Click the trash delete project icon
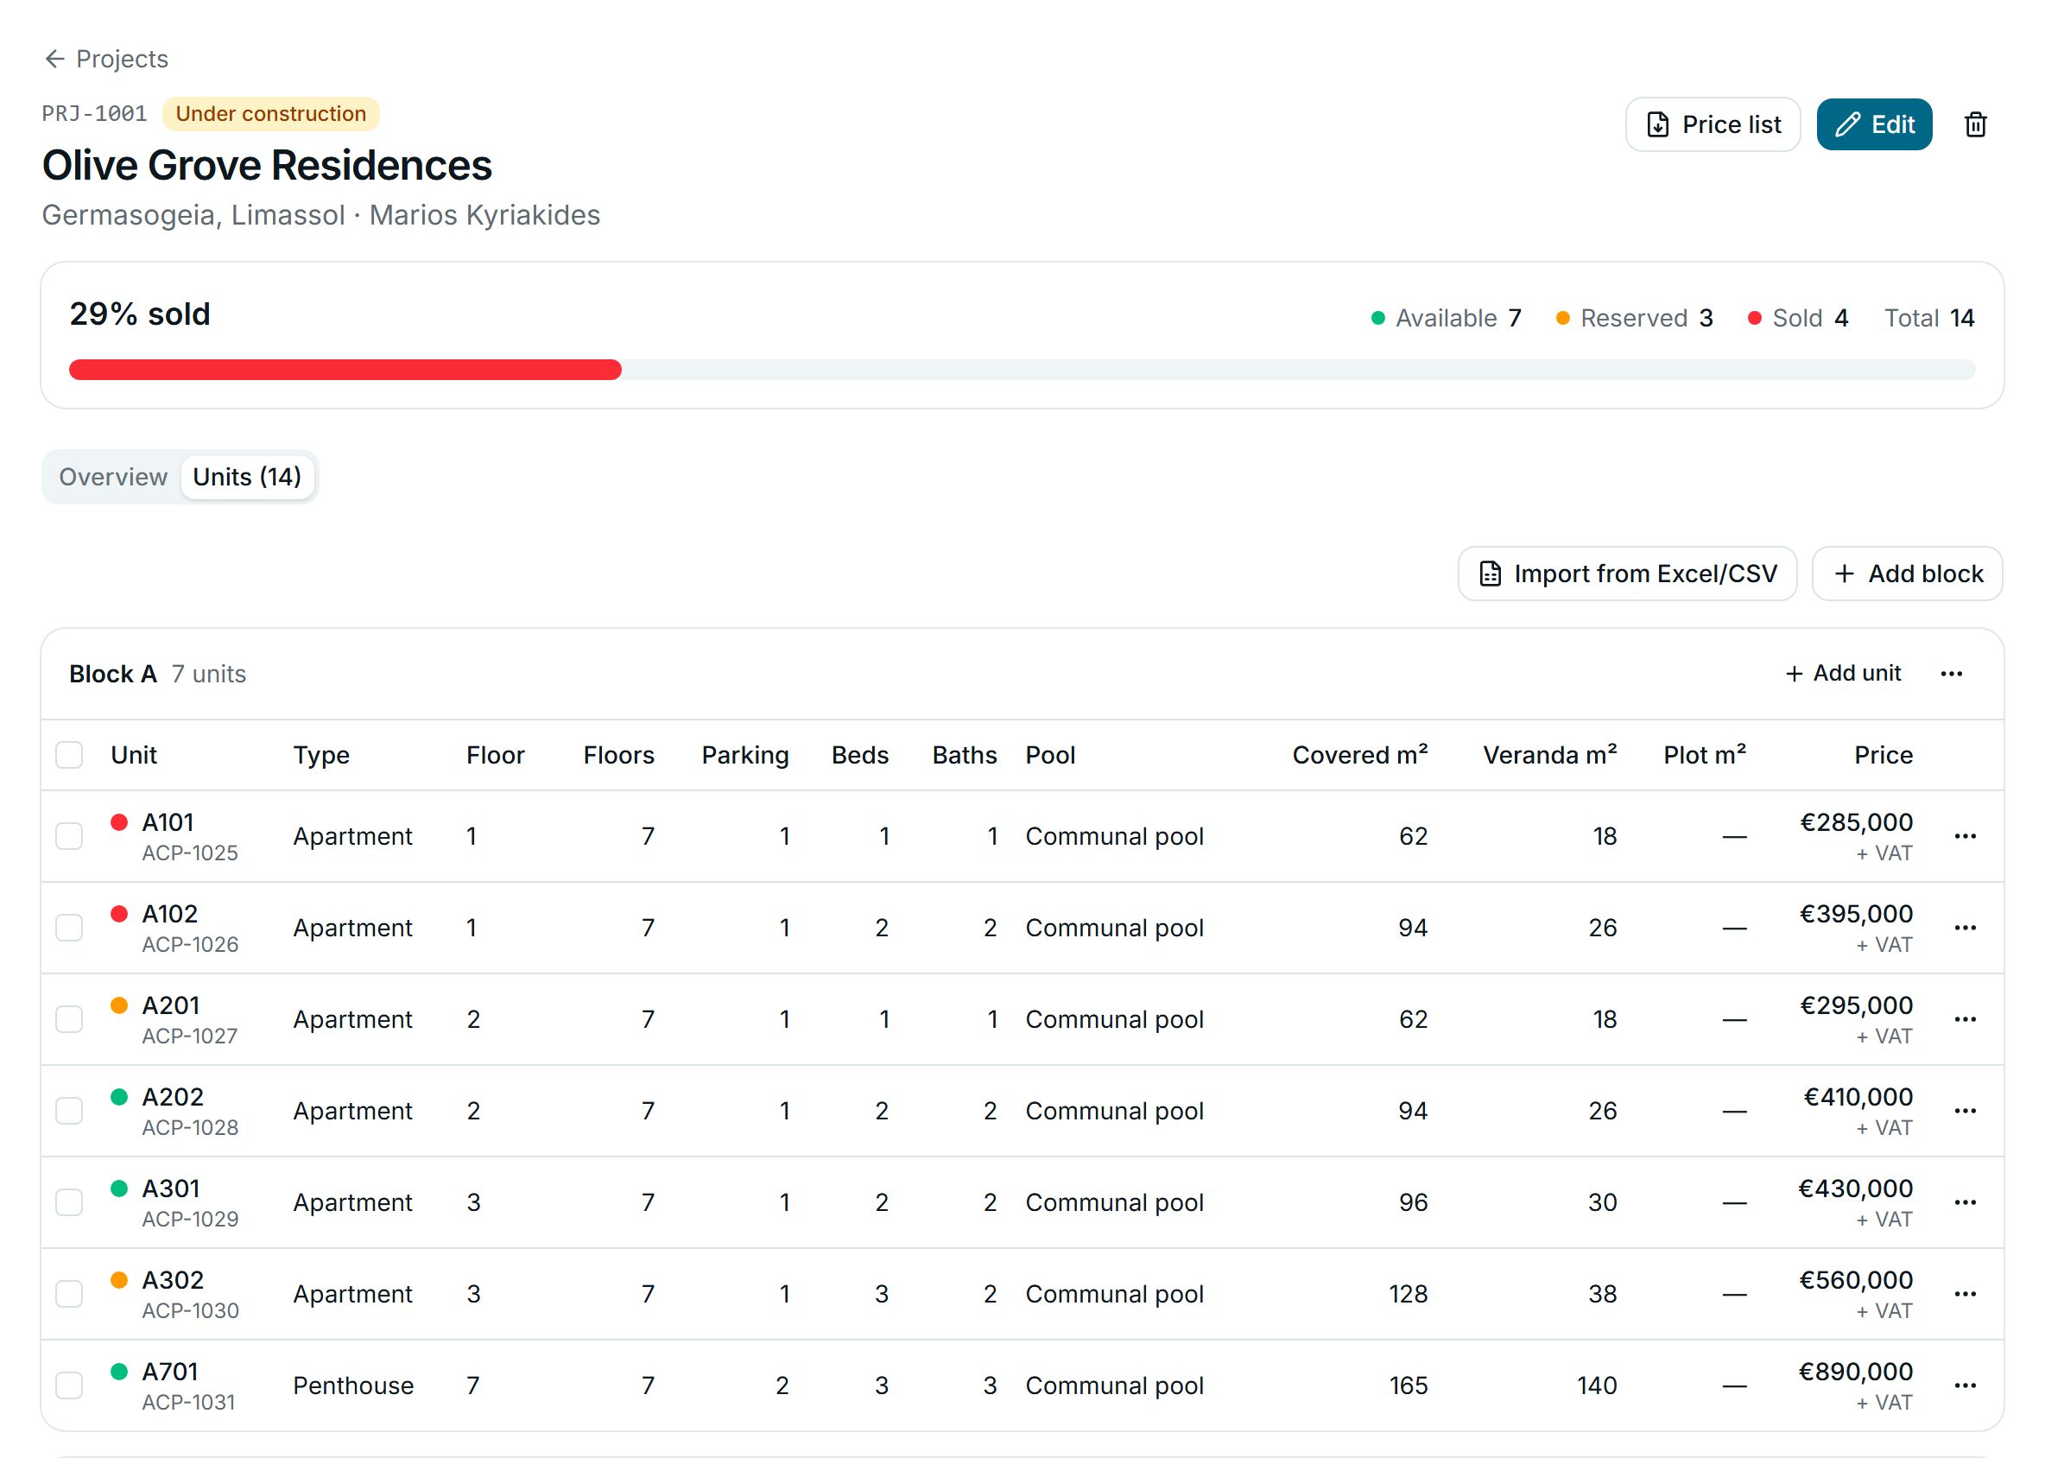 [x=1975, y=124]
